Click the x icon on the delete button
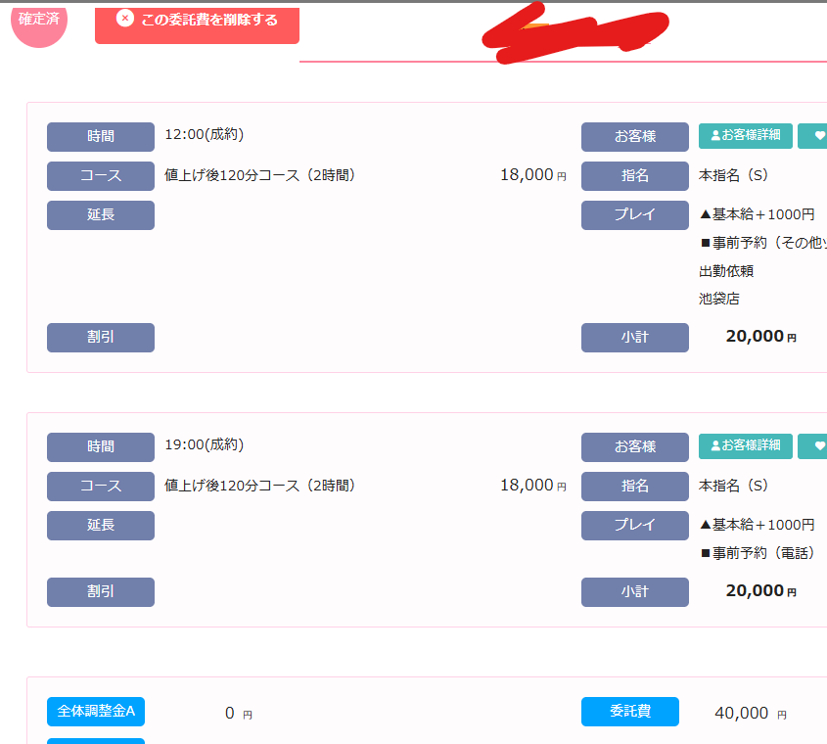Viewport: 827px width, 744px height. tap(124, 19)
